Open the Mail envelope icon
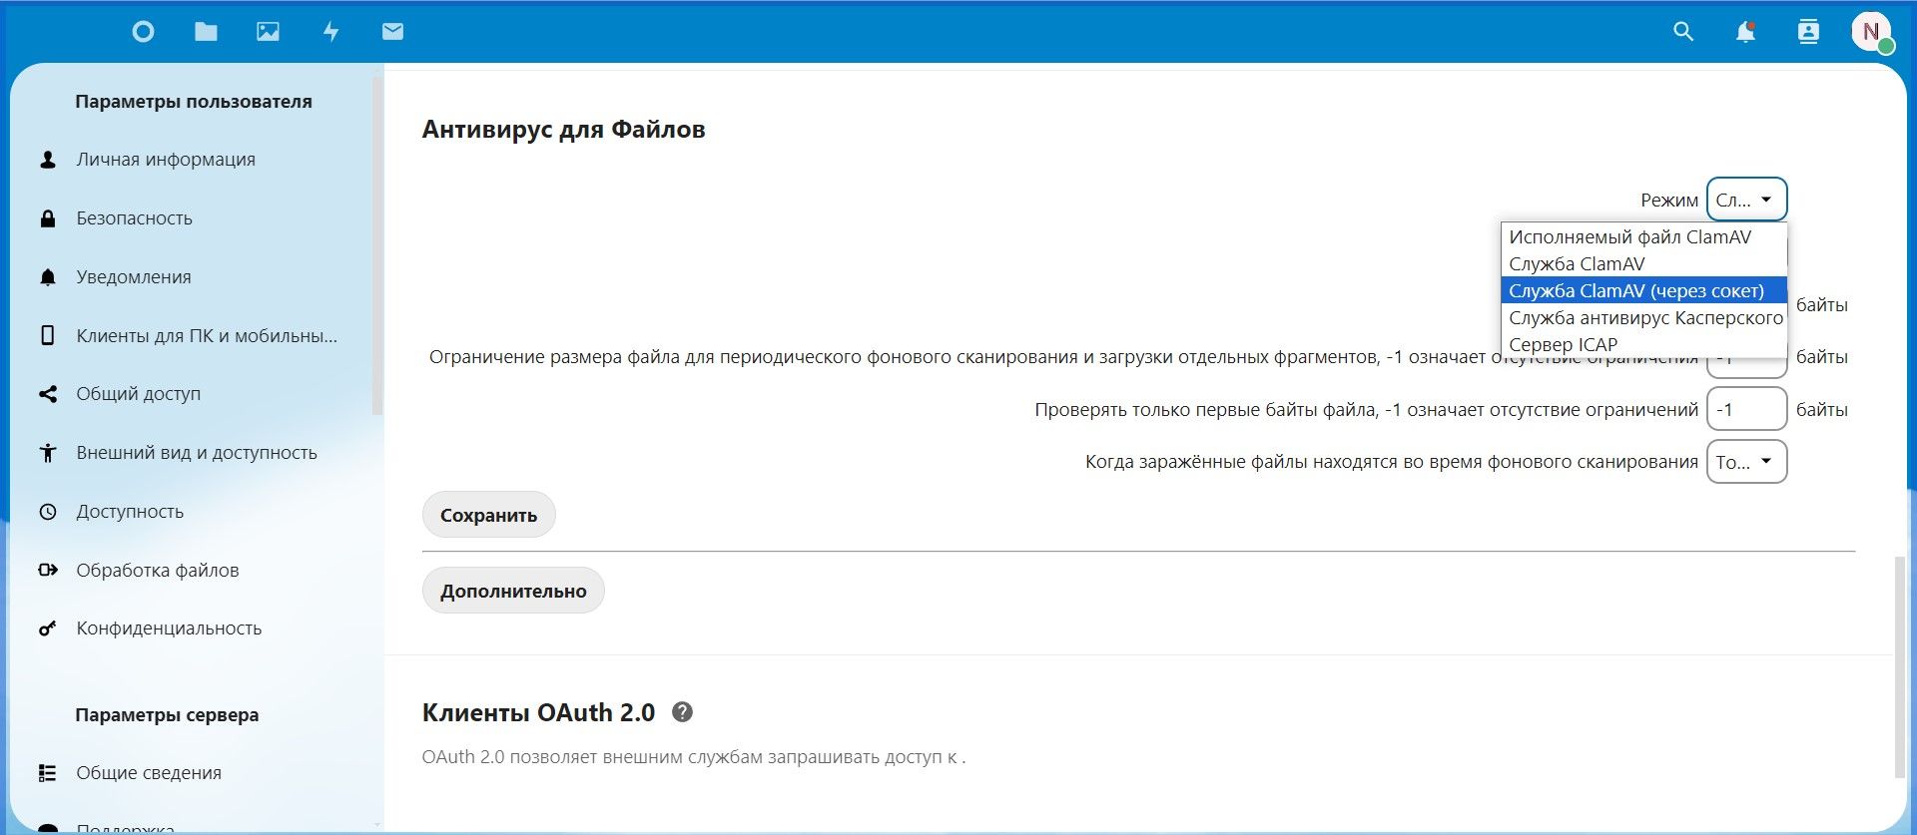 click(x=392, y=32)
